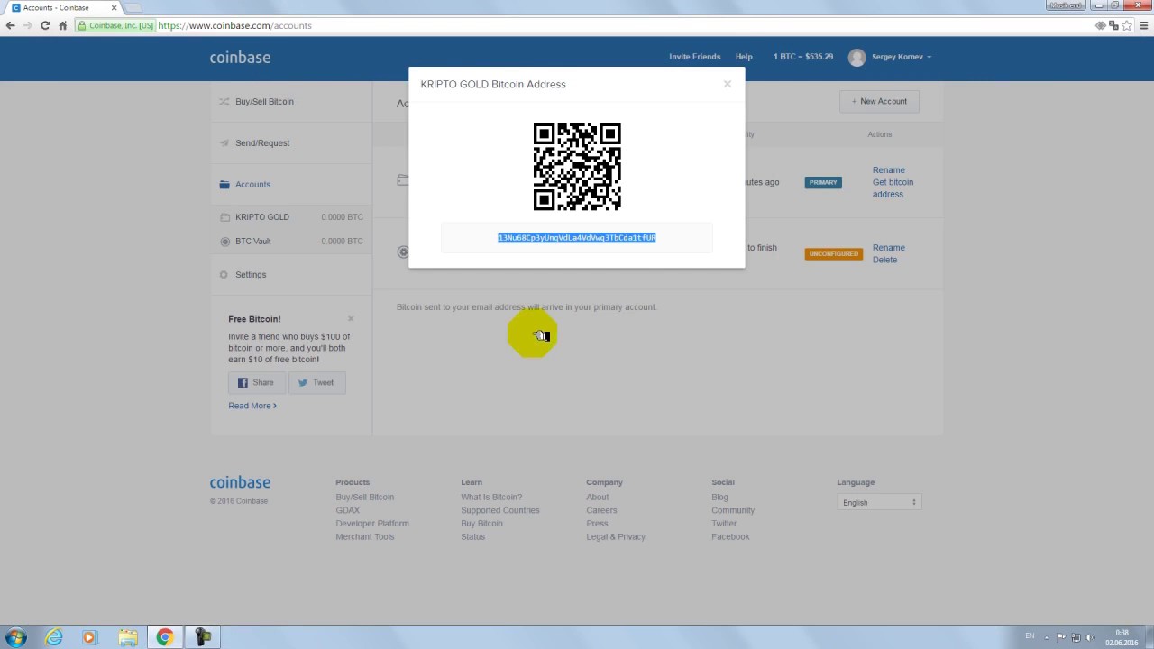Open the Careers footer link

point(601,510)
